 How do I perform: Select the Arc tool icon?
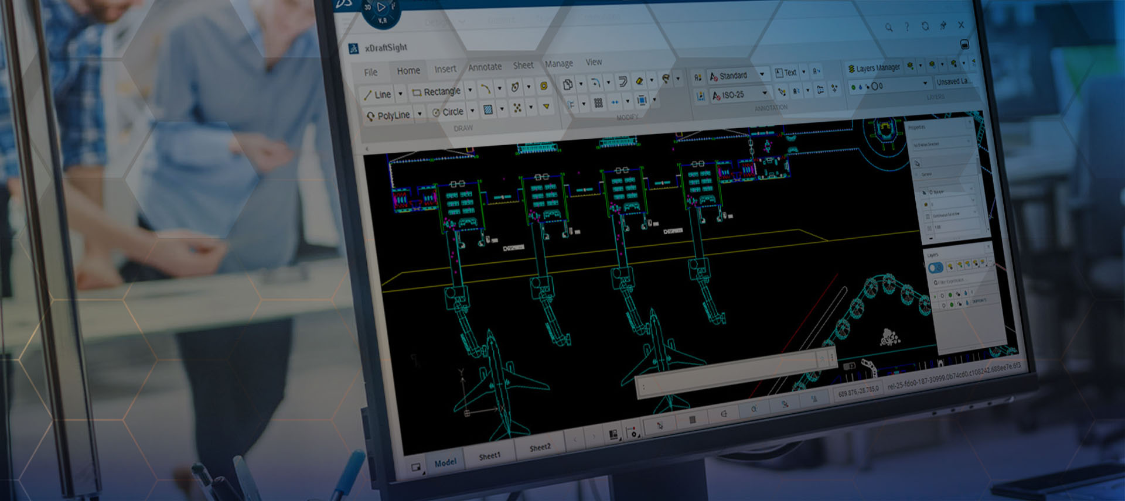pyautogui.click(x=485, y=88)
